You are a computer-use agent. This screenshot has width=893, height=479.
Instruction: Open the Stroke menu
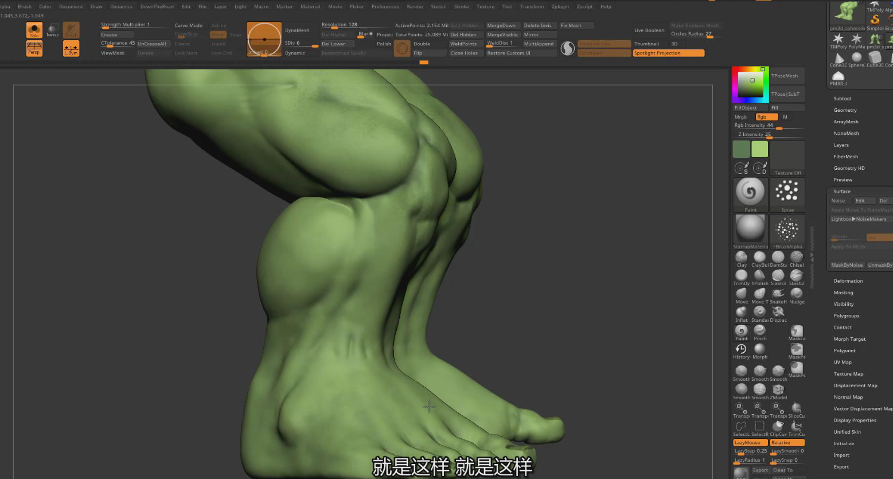point(462,7)
